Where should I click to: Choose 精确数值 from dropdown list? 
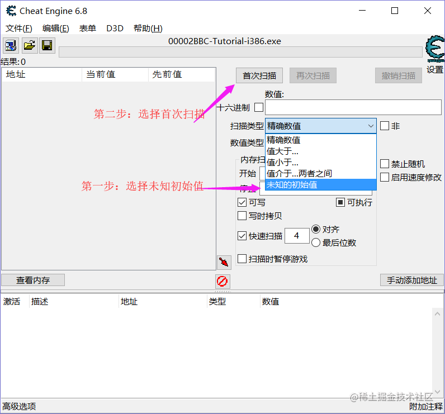[321, 140]
